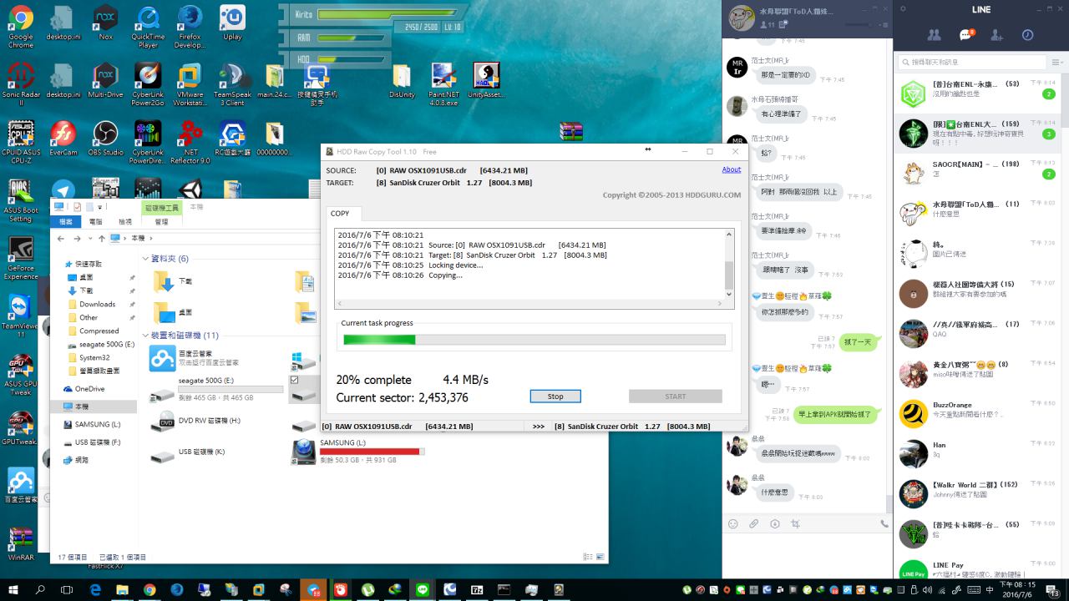This screenshot has height=601, width=1069.
Task: Click the screen capture crop icon in chat
Action: pyautogui.click(x=795, y=524)
